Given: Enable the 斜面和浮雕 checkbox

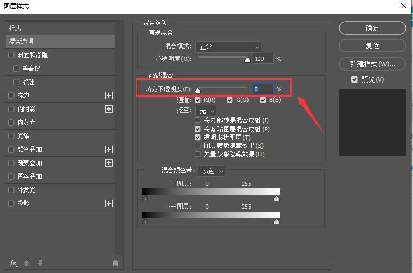Looking at the screenshot, I should pyautogui.click(x=11, y=55).
